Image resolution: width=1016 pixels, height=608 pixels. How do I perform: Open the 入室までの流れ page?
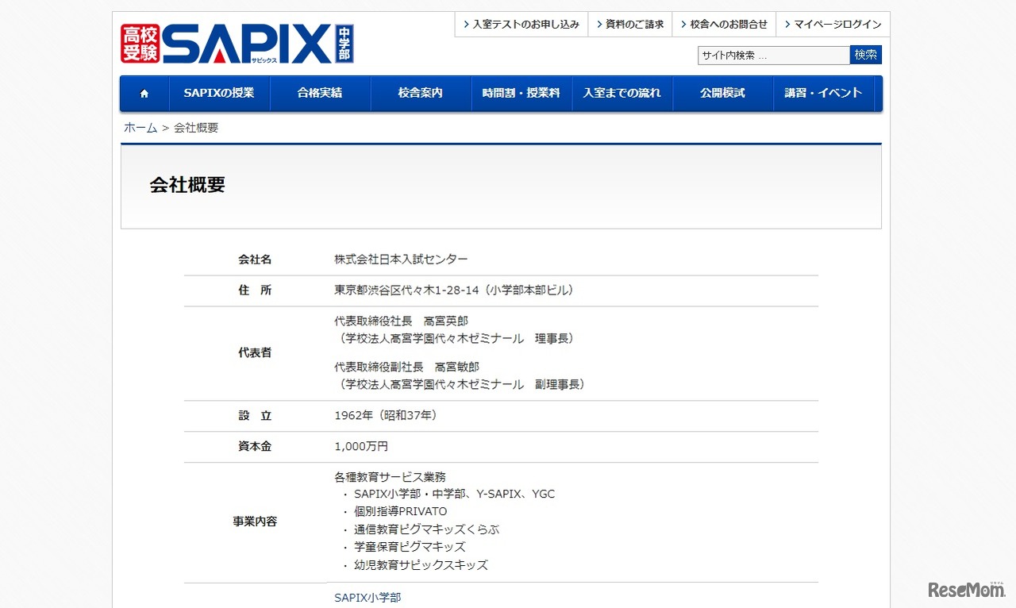click(x=622, y=93)
